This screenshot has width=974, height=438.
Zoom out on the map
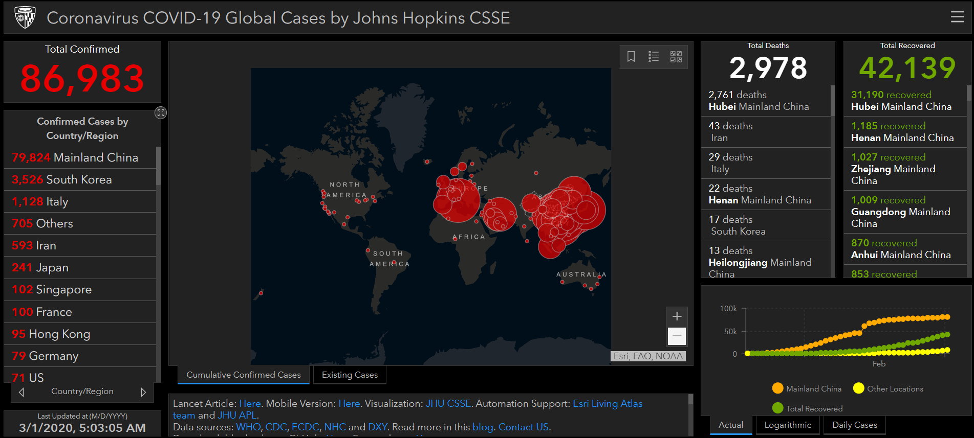coord(677,336)
